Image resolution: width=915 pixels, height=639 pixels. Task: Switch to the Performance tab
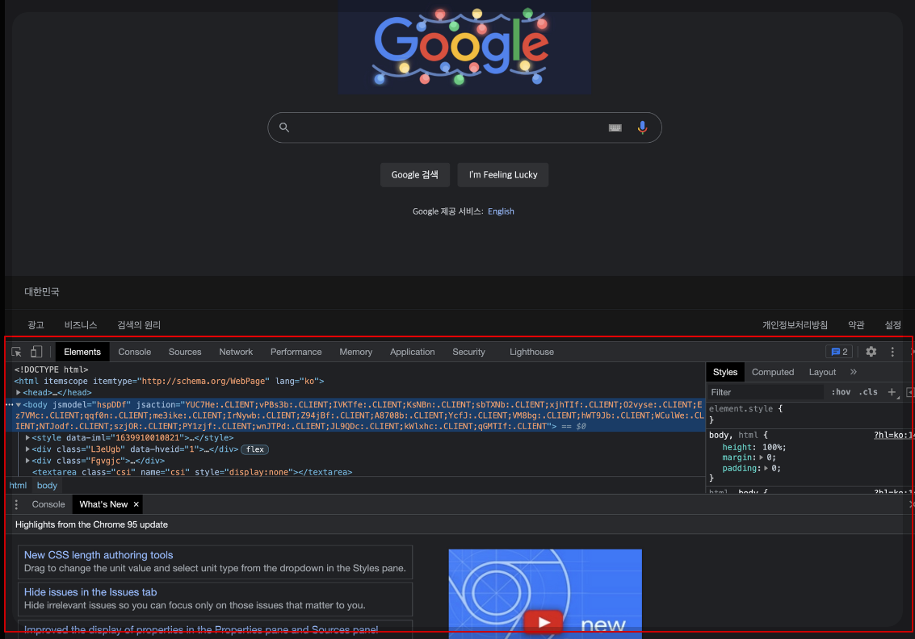296,352
